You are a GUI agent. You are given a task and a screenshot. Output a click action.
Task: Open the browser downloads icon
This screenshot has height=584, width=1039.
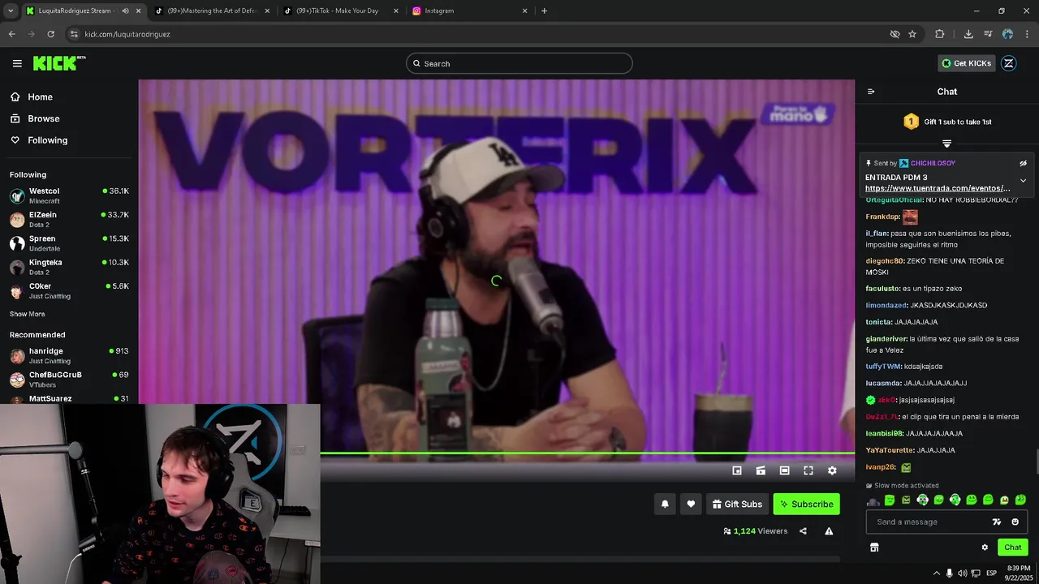[x=968, y=34]
